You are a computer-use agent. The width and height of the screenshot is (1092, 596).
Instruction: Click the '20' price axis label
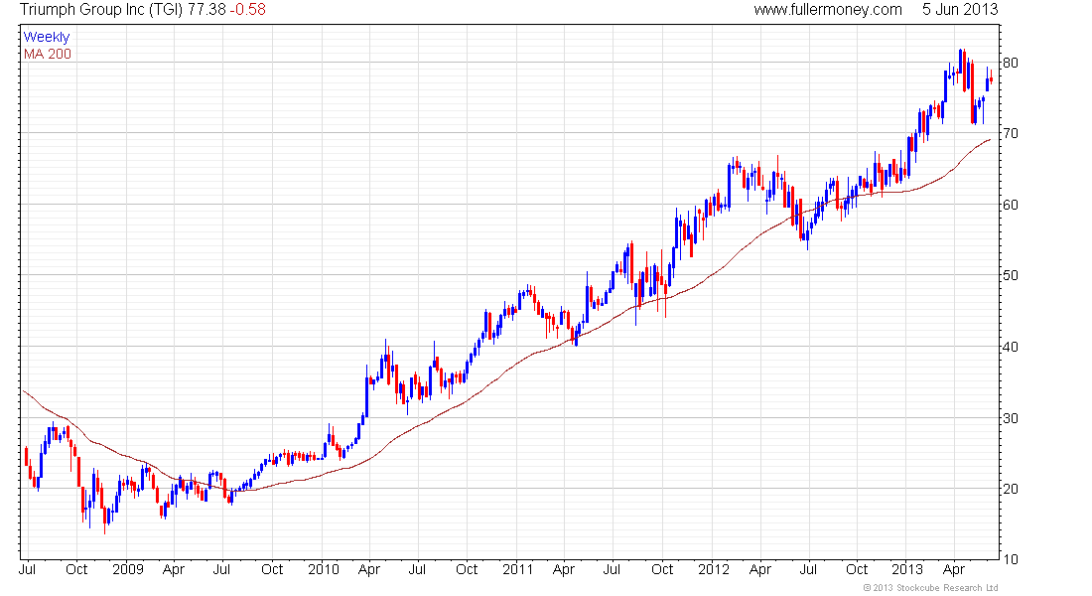click(x=1010, y=489)
